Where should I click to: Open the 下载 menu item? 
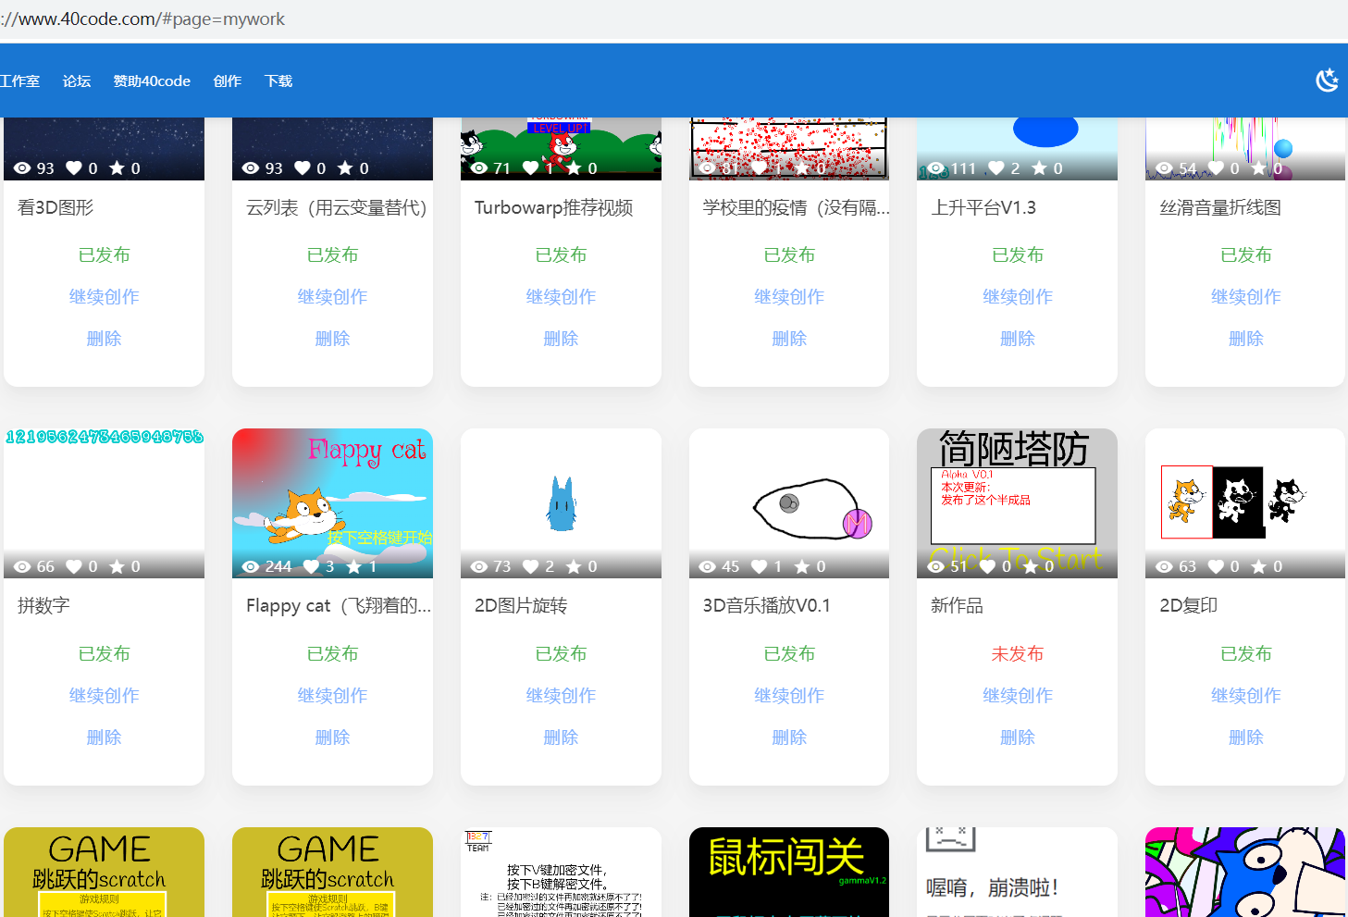coord(278,81)
